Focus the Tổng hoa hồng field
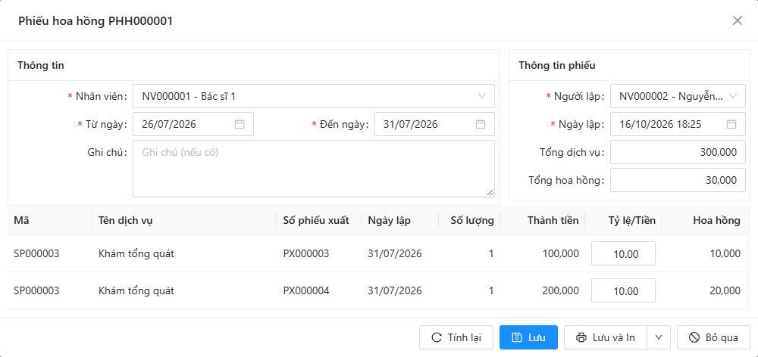Screen dimensions: 758x357 [678, 181]
